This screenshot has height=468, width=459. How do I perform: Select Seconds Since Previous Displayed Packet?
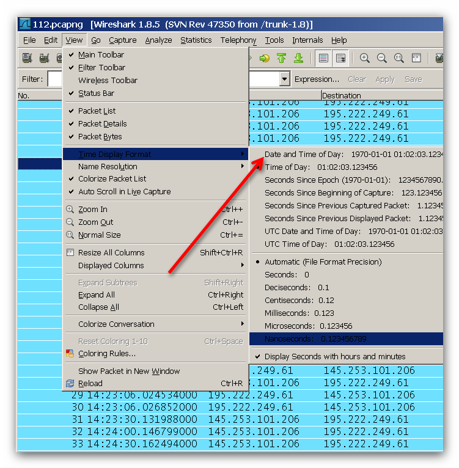(x=347, y=219)
